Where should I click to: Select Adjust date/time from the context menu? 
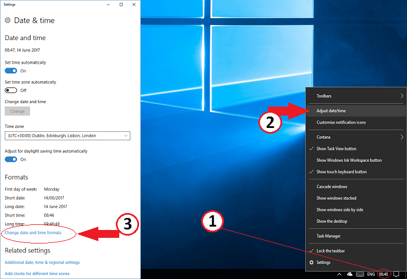pos(331,110)
